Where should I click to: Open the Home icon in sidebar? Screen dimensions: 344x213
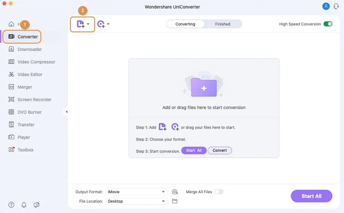click(11, 24)
